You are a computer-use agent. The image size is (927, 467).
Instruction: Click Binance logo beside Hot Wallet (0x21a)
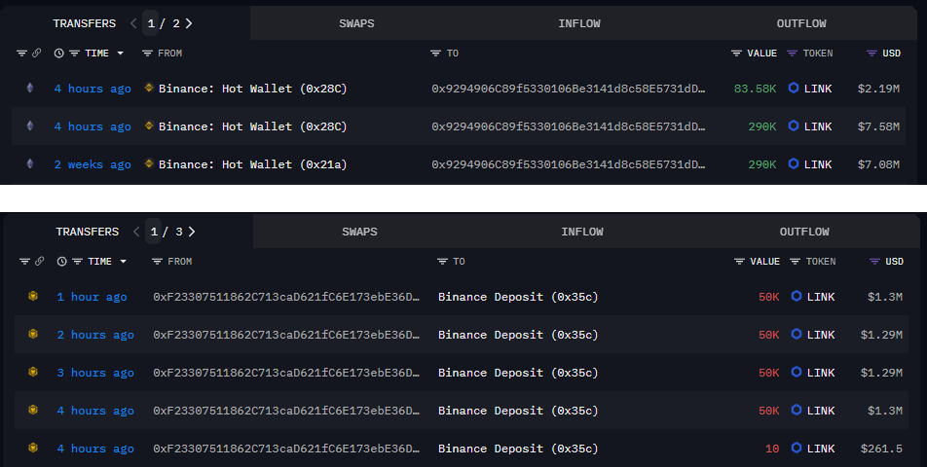coord(149,163)
